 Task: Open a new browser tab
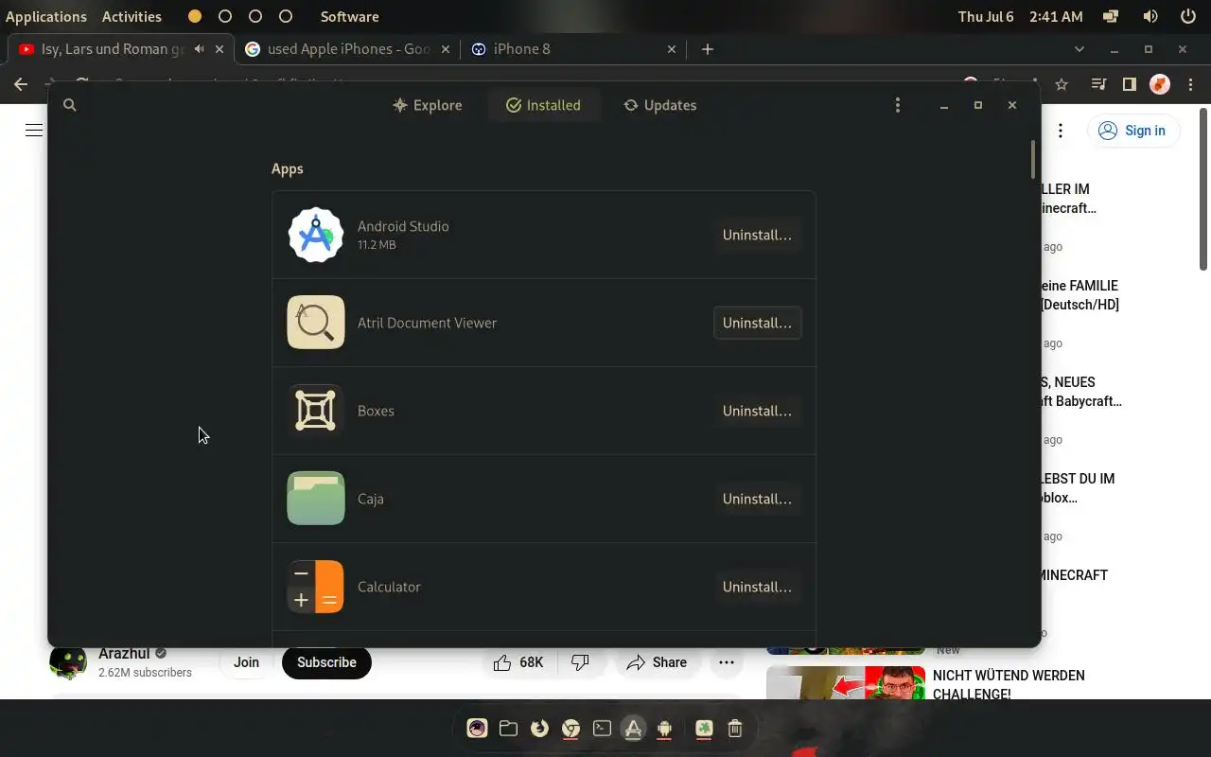pyautogui.click(x=707, y=49)
